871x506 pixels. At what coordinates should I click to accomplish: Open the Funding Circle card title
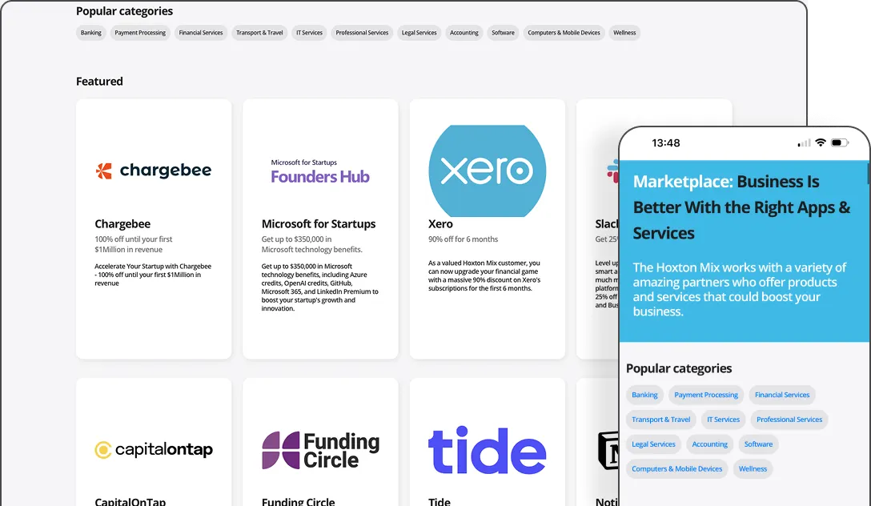pyautogui.click(x=299, y=501)
